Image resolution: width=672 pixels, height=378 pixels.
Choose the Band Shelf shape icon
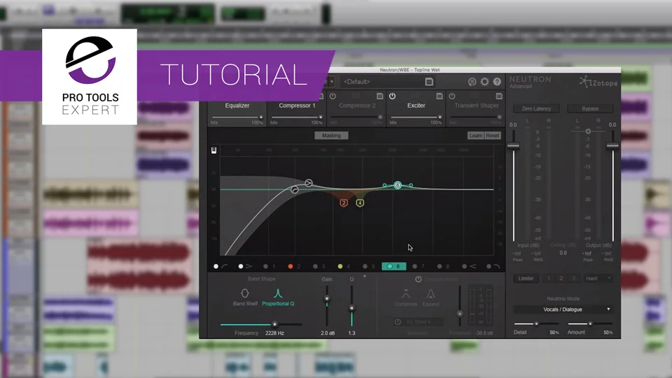[x=245, y=293]
